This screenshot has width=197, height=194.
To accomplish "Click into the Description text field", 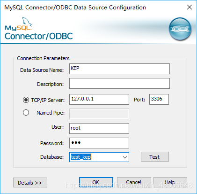I will pos(119,84).
